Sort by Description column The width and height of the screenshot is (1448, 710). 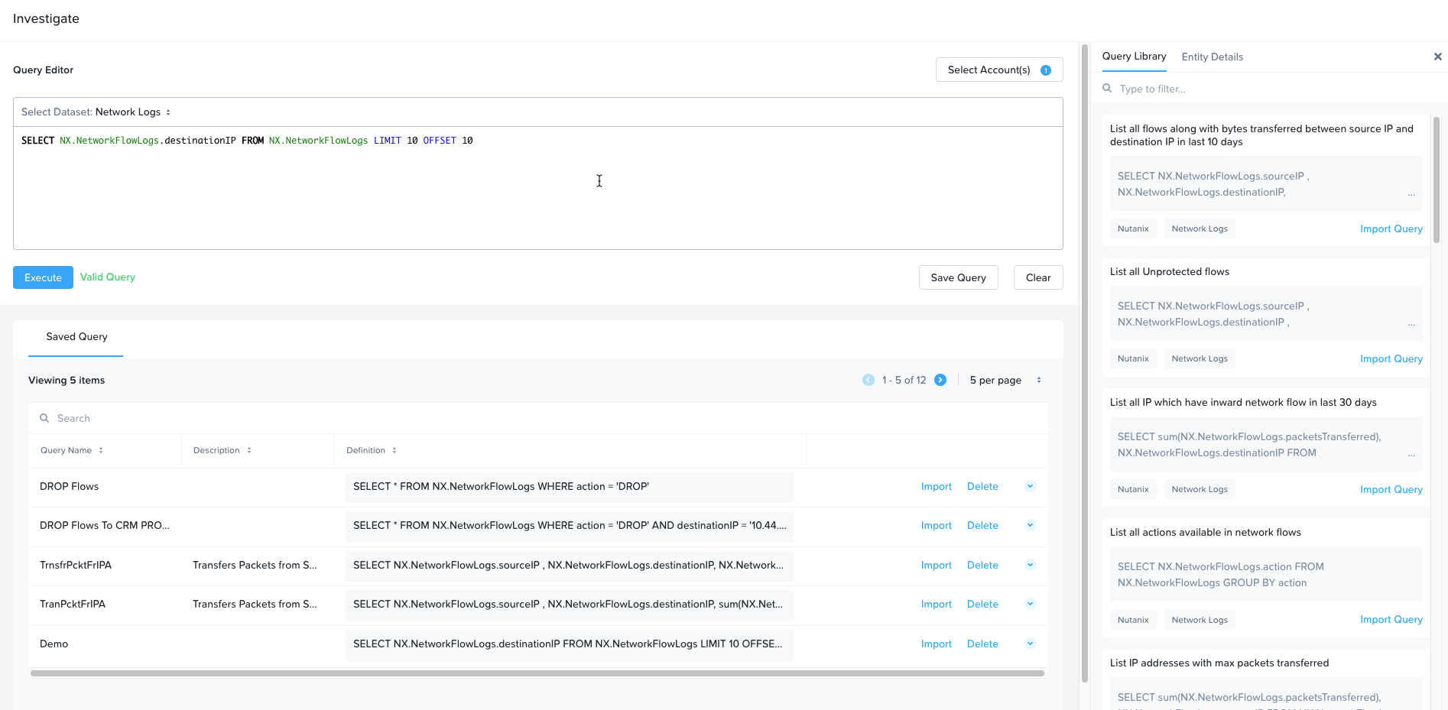[x=248, y=450]
